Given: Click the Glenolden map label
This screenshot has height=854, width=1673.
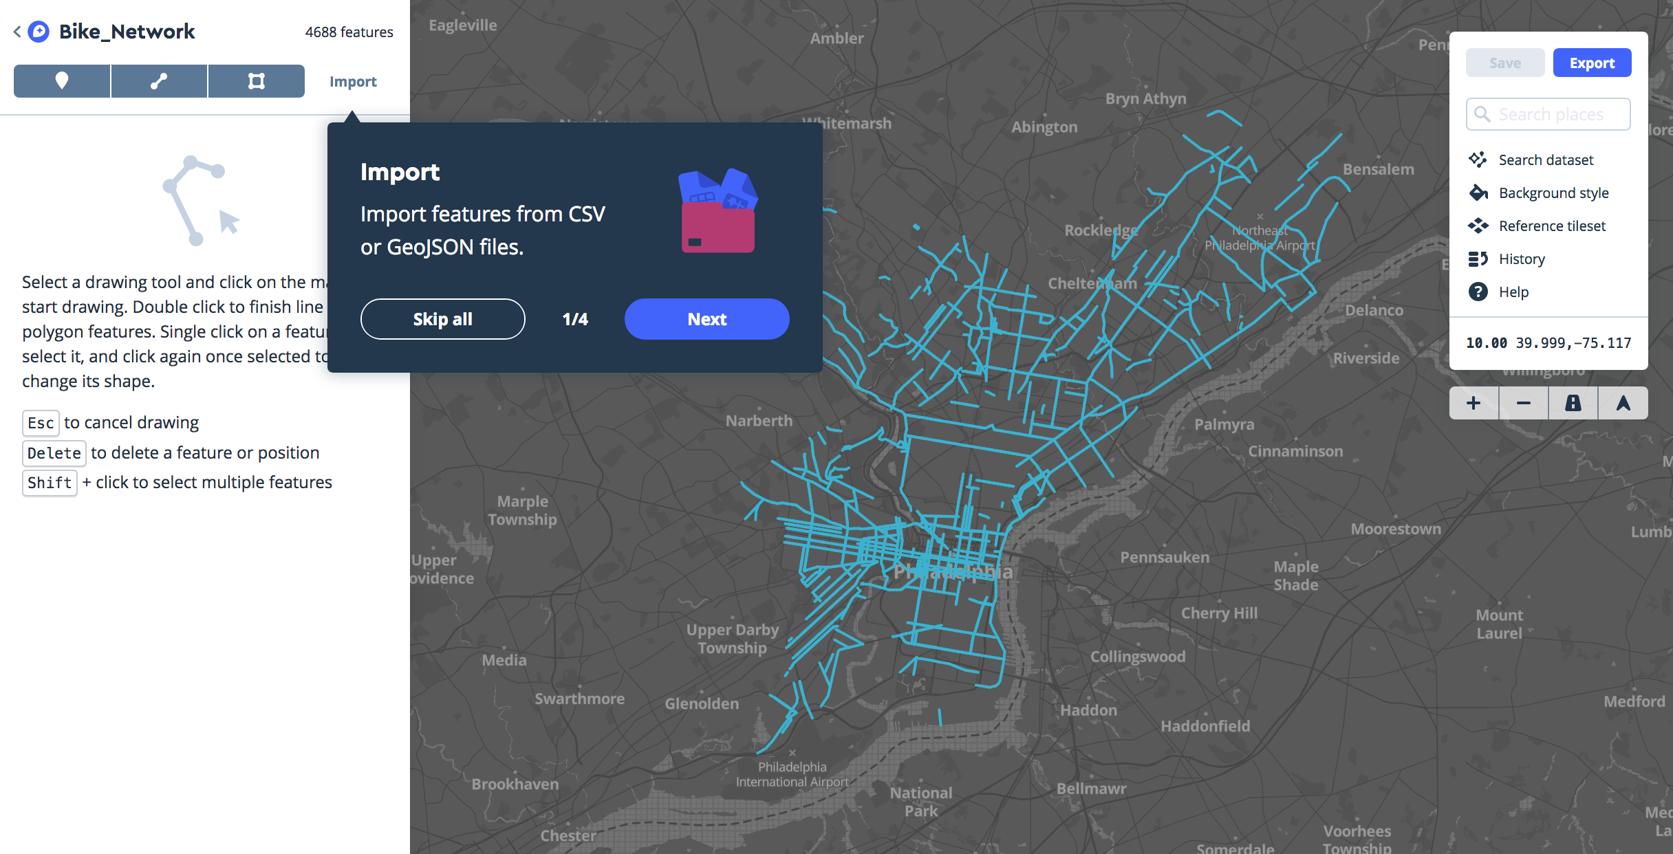Looking at the screenshot, I should click(702, 703).
